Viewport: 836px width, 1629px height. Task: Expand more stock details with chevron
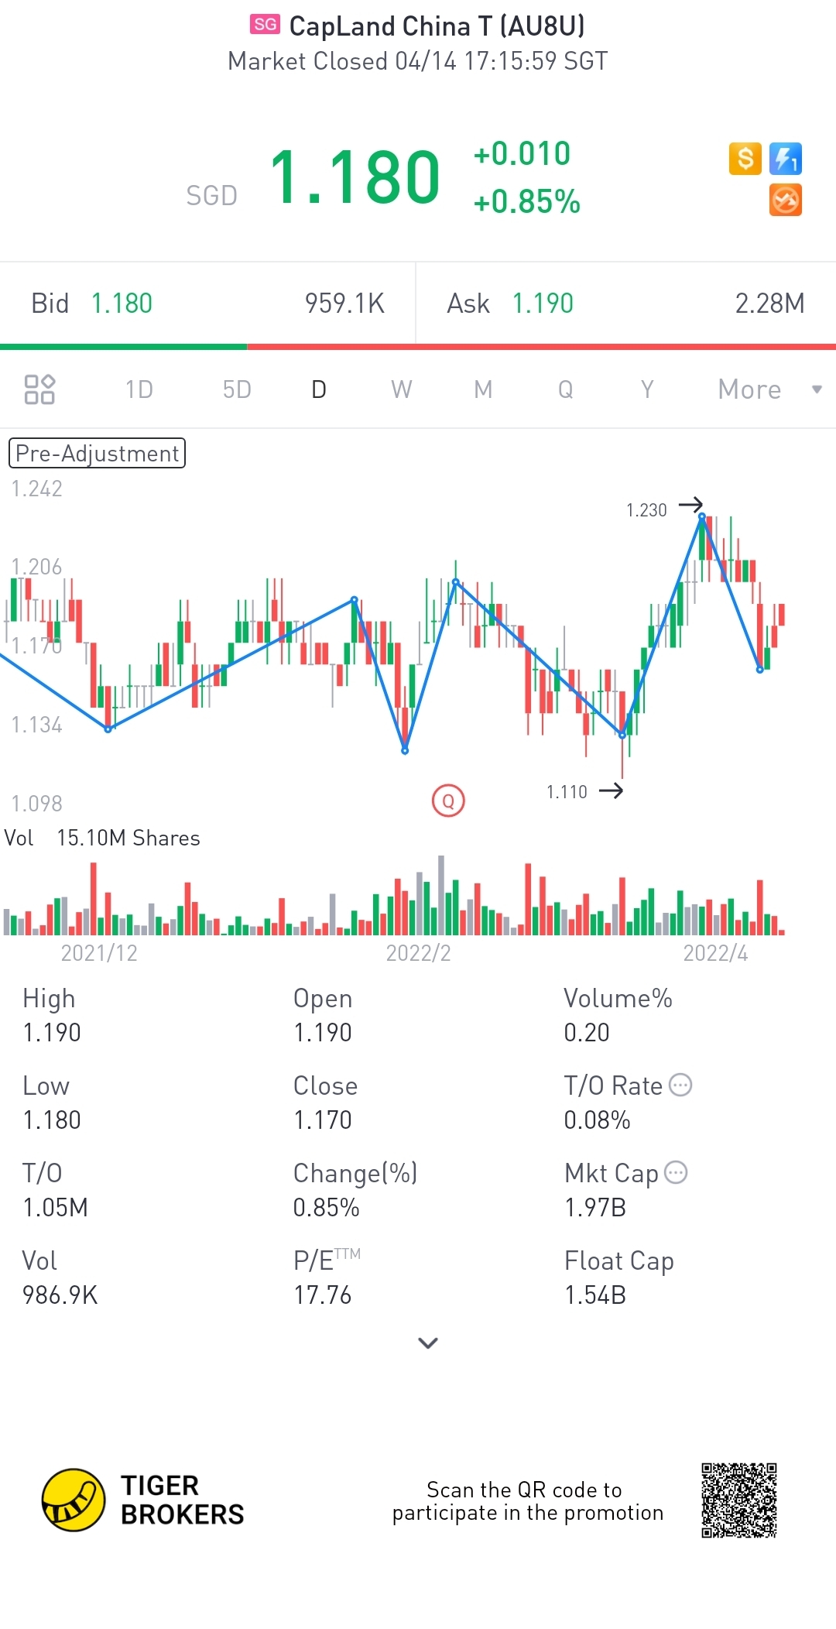(x=428, y=1343)
